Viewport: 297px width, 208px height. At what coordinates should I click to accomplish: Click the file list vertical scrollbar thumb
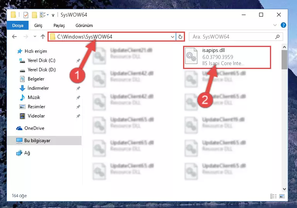284,60
